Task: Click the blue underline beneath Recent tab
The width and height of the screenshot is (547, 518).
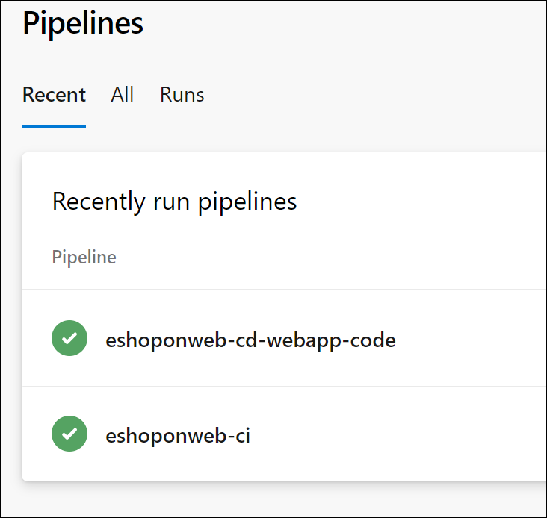Action: tap(54, 126)
